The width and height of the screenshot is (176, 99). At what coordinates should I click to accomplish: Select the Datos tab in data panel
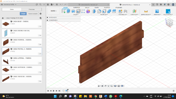pyautogui.click(x=12, y=9)
